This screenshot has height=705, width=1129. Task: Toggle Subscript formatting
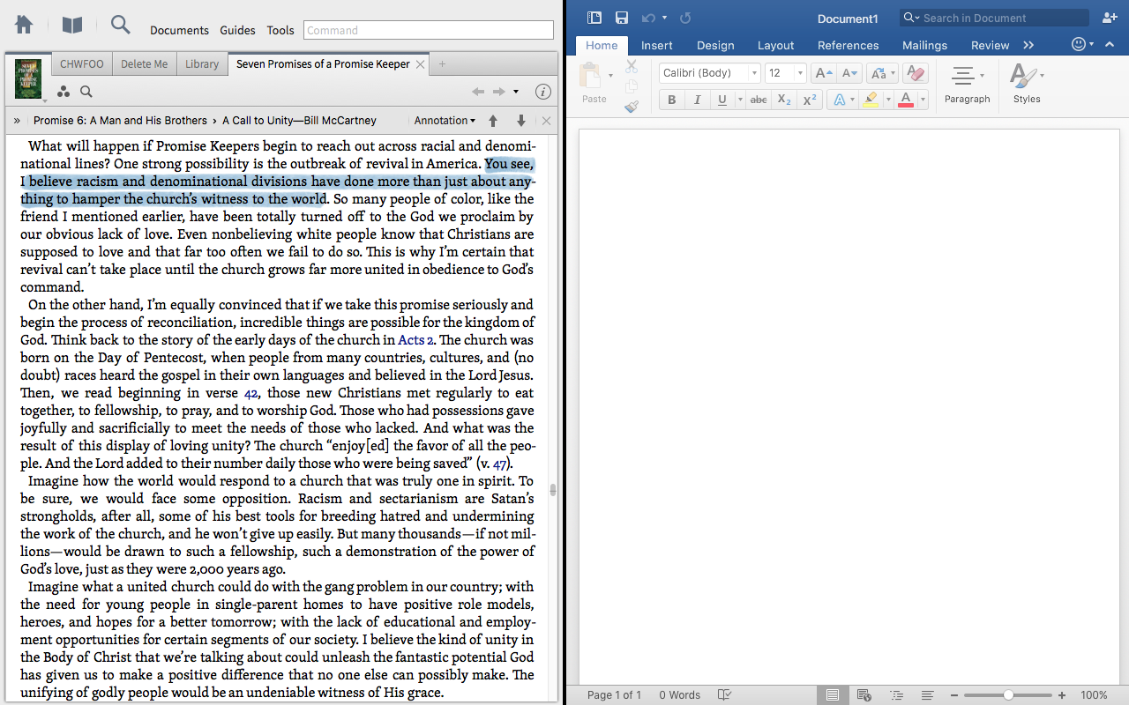783,100
